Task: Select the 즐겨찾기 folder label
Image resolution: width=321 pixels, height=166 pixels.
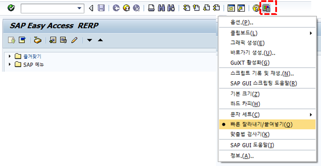Action: pos(32,56)
